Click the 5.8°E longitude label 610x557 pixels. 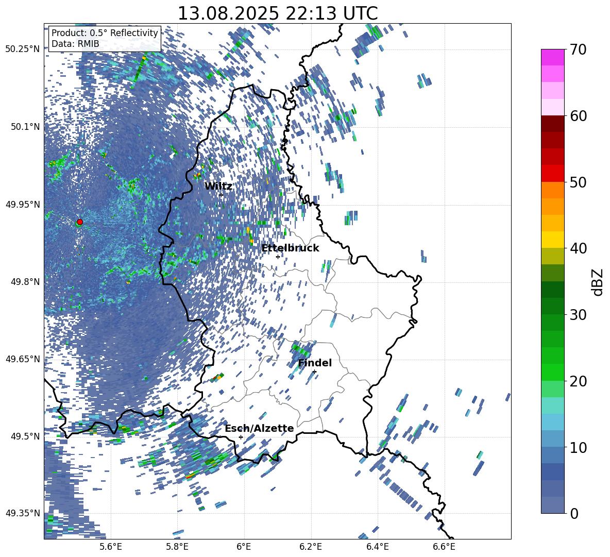177,547
